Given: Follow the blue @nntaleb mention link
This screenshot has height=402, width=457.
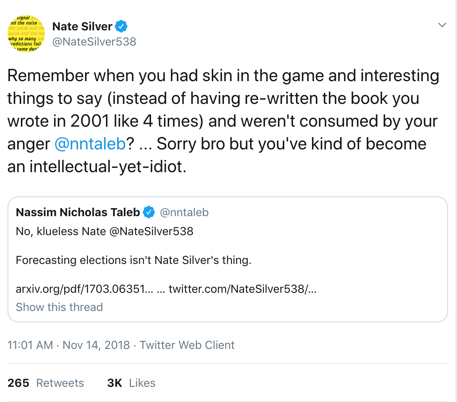Looking at the screenshot, I should click(x=90, y=144).
